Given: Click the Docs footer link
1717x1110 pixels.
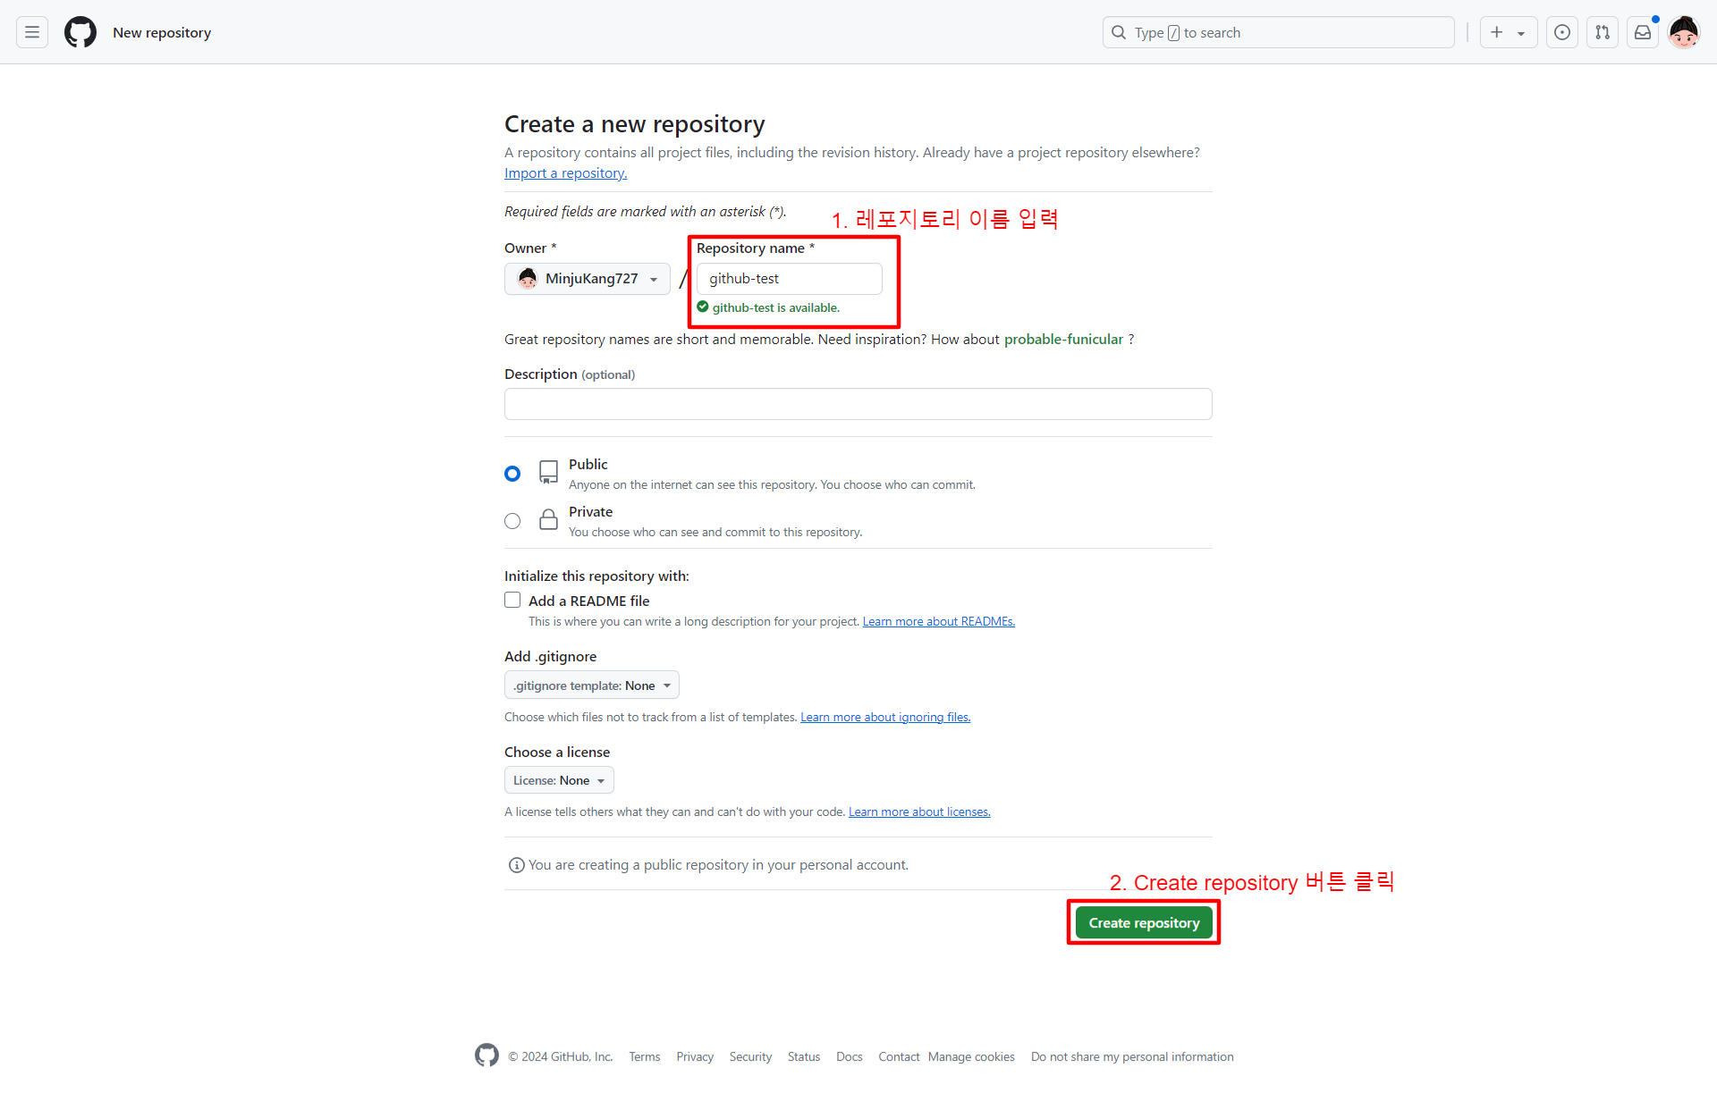Looking at the screenshot, I should [x=849, y=1056].
